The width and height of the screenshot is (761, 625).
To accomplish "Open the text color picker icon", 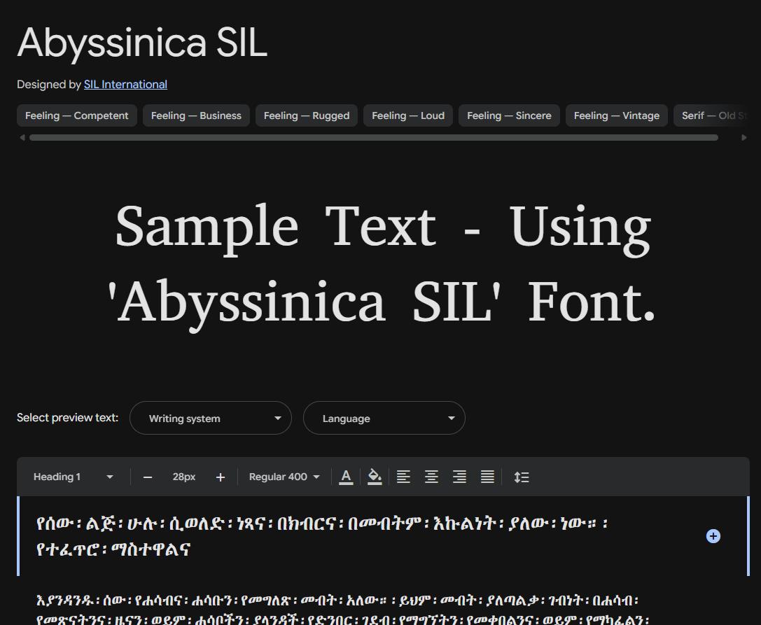I will click(346, 477).
